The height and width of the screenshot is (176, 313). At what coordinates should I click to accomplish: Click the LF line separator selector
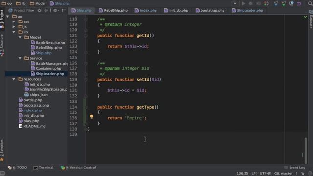[254, 173]
